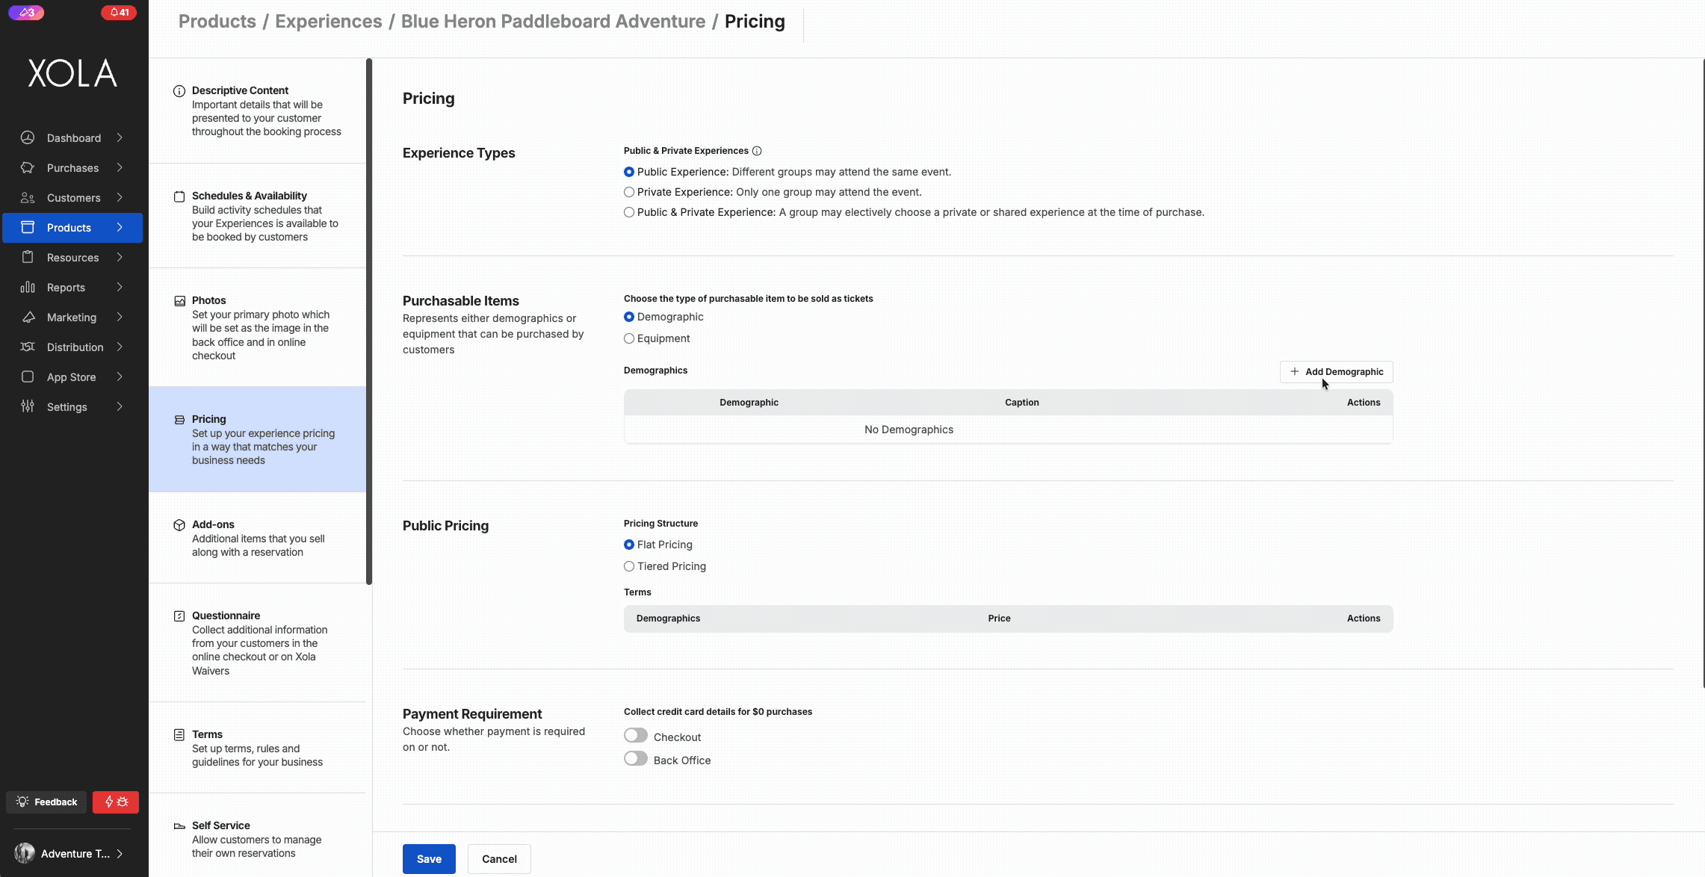Viewport: 1705px width, 877px height.
Task: Select Public & Private Experience radio option
Action: (629, 212)
